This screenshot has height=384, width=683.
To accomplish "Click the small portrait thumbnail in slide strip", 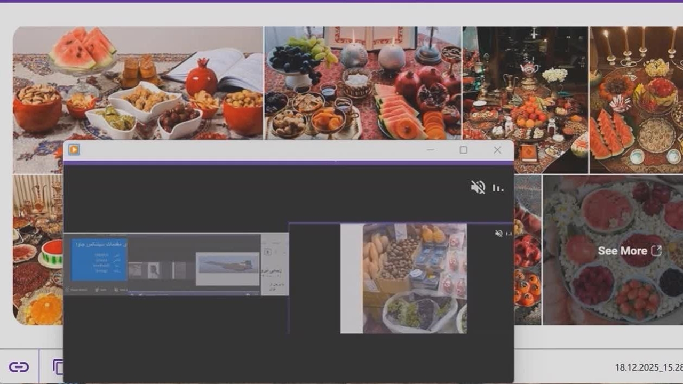I will tap(154, 270).
